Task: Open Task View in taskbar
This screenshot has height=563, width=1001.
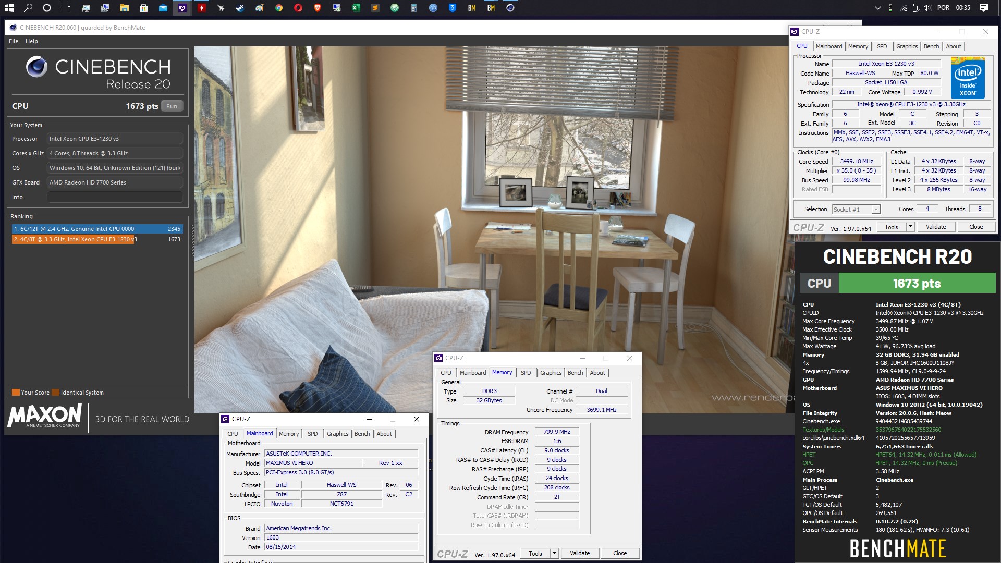Action: pos(66,8)
